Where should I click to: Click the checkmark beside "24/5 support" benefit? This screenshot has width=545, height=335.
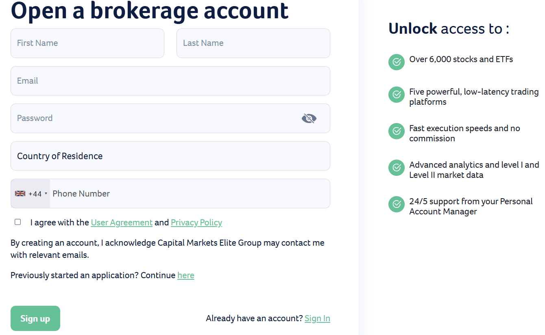[x=396, y=204]
